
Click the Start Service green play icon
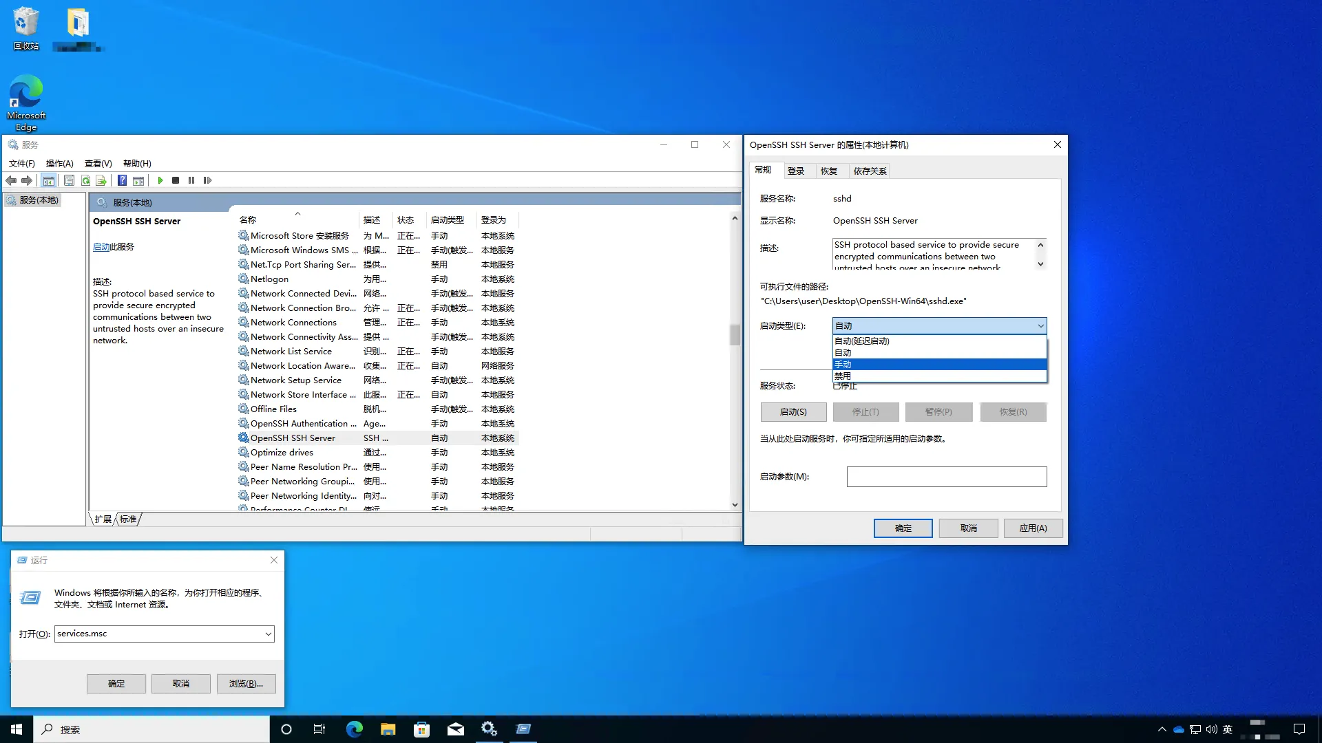[160, 180]
